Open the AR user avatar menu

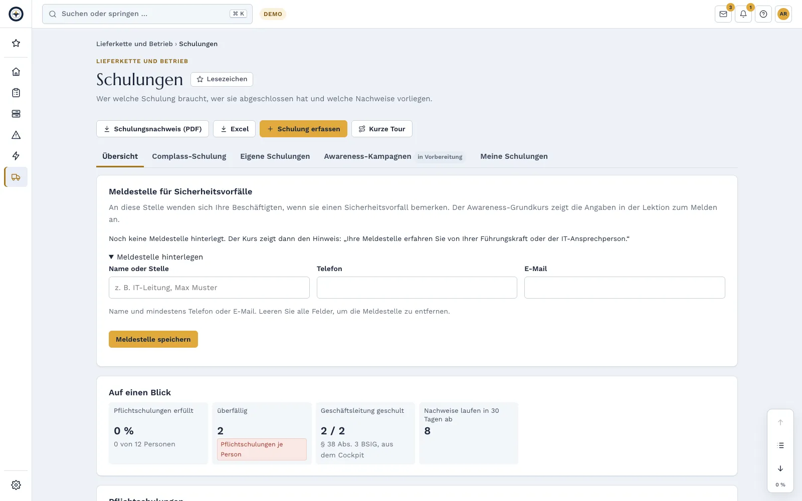coord(783,14)
